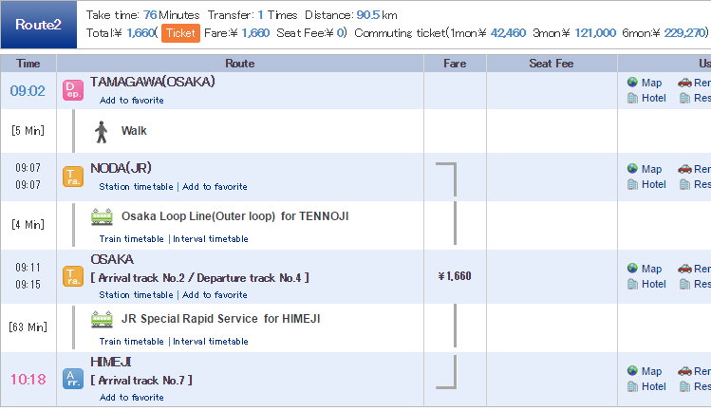The width and height of the screenshot is (711, 411).
Task: Click the Time column header
Action: (28, 64)
